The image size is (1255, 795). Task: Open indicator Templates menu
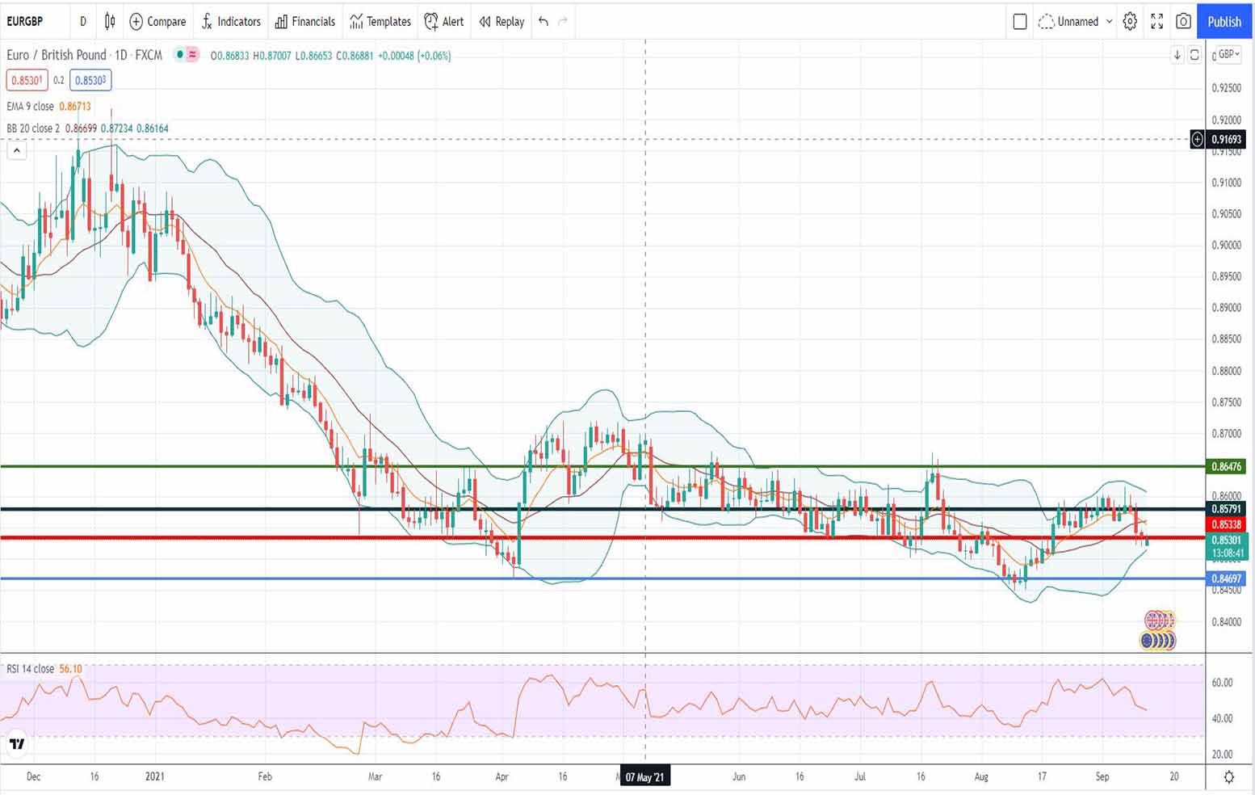click(x=380, y=22)
